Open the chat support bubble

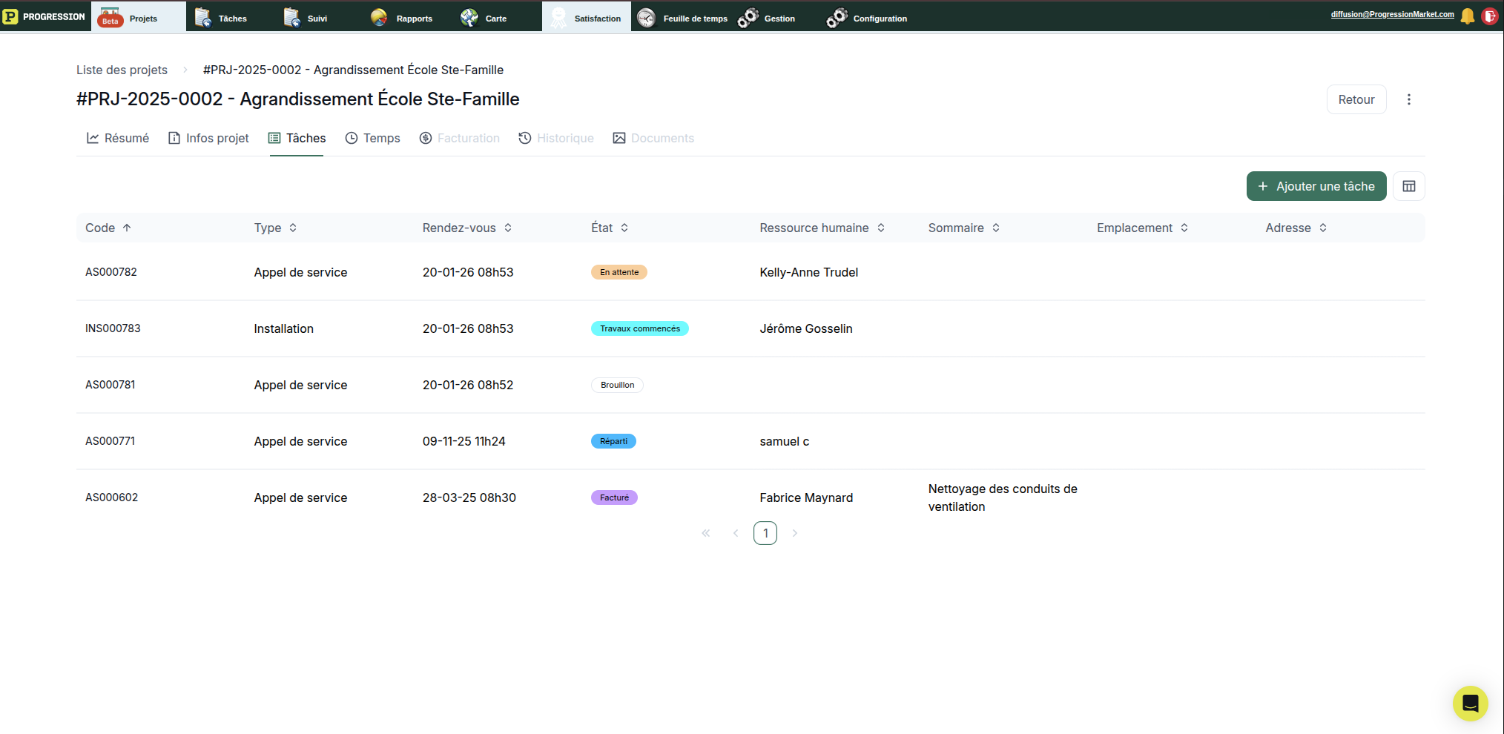tap(1470, 703)
